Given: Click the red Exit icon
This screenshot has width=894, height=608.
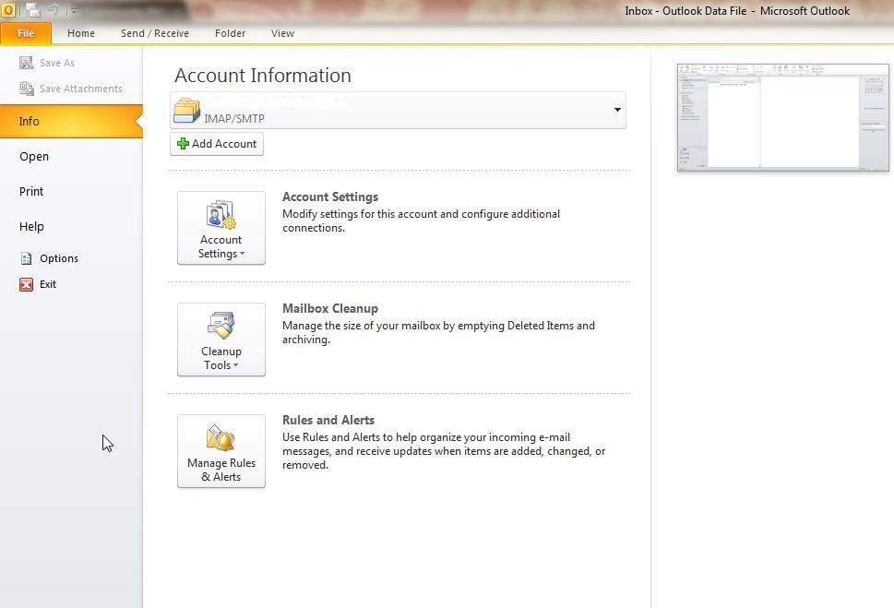Looking at the screenshot, I should pos(26,284).
